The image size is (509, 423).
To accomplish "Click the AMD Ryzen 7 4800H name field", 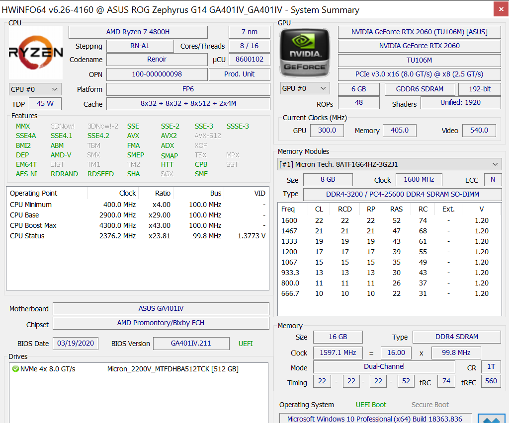I will click(138, 32).
